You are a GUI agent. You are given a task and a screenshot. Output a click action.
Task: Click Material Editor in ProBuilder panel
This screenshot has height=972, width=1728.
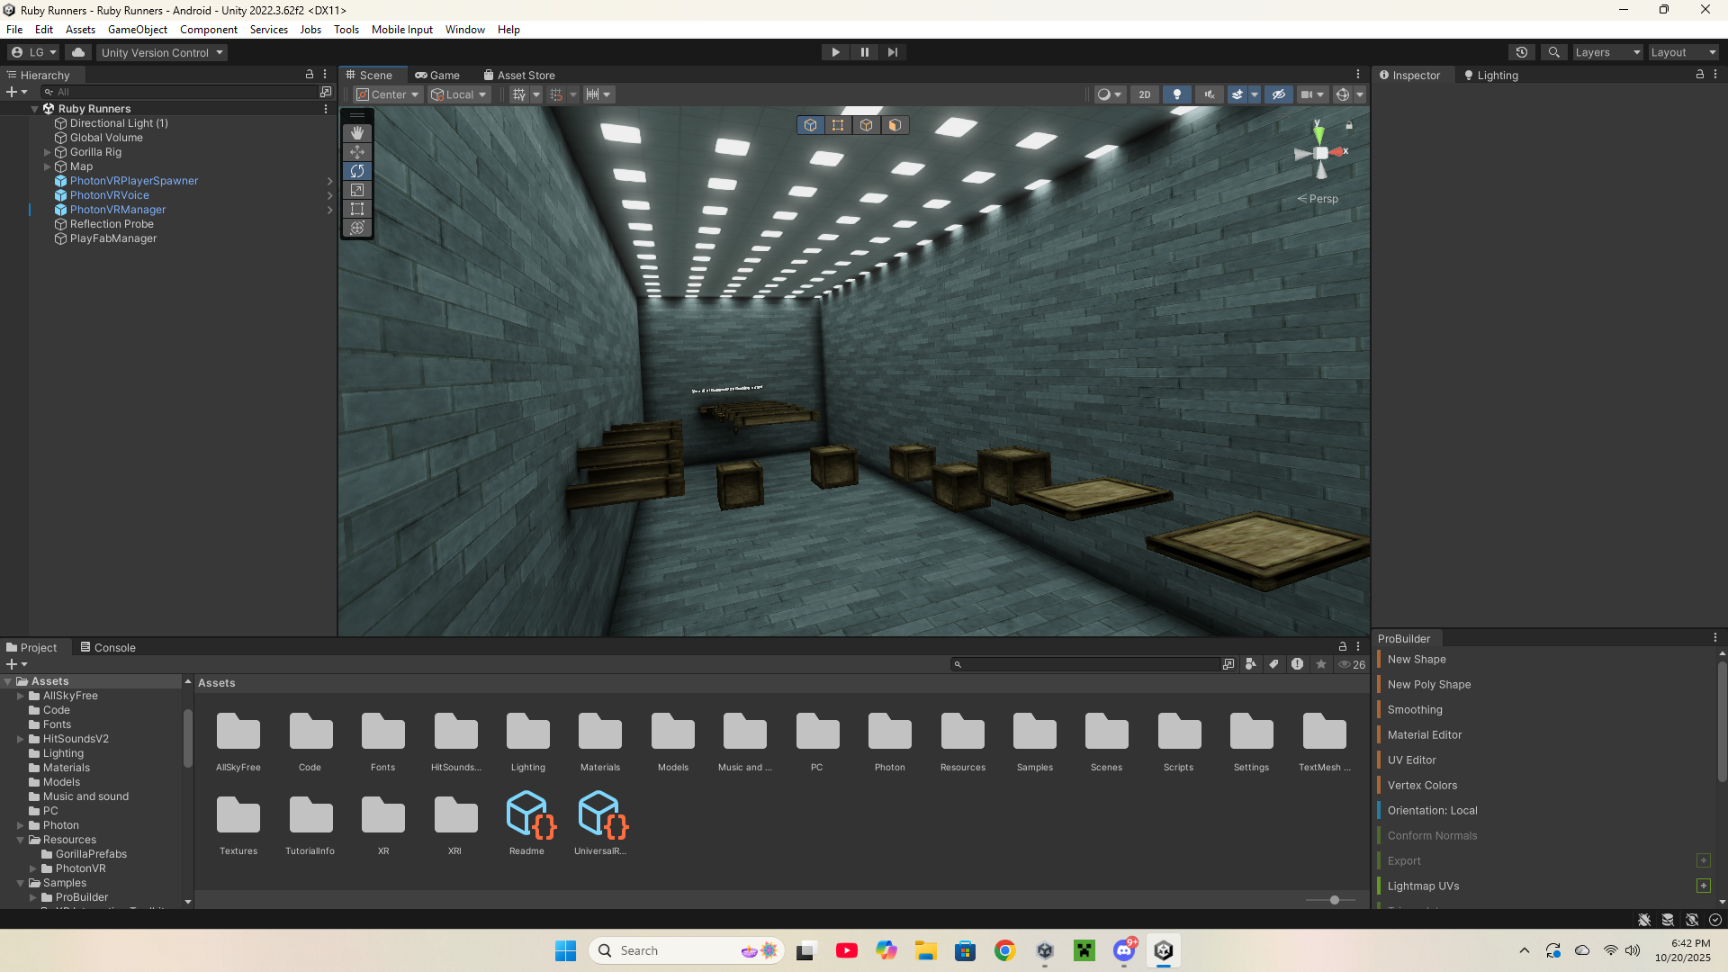pyautogui.click(x=1424, y=735)
